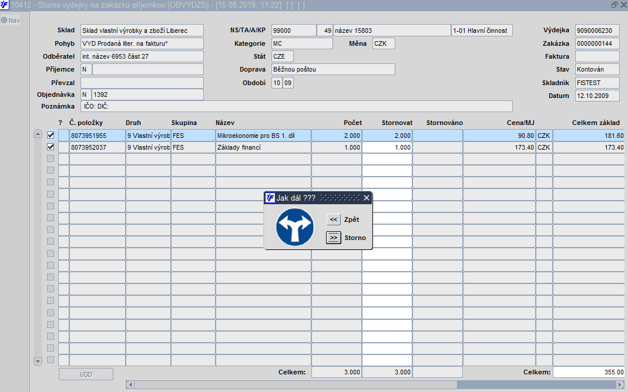Click the Zakázka field 0000000144
628x392 pixels.
[x=597, y=43]
